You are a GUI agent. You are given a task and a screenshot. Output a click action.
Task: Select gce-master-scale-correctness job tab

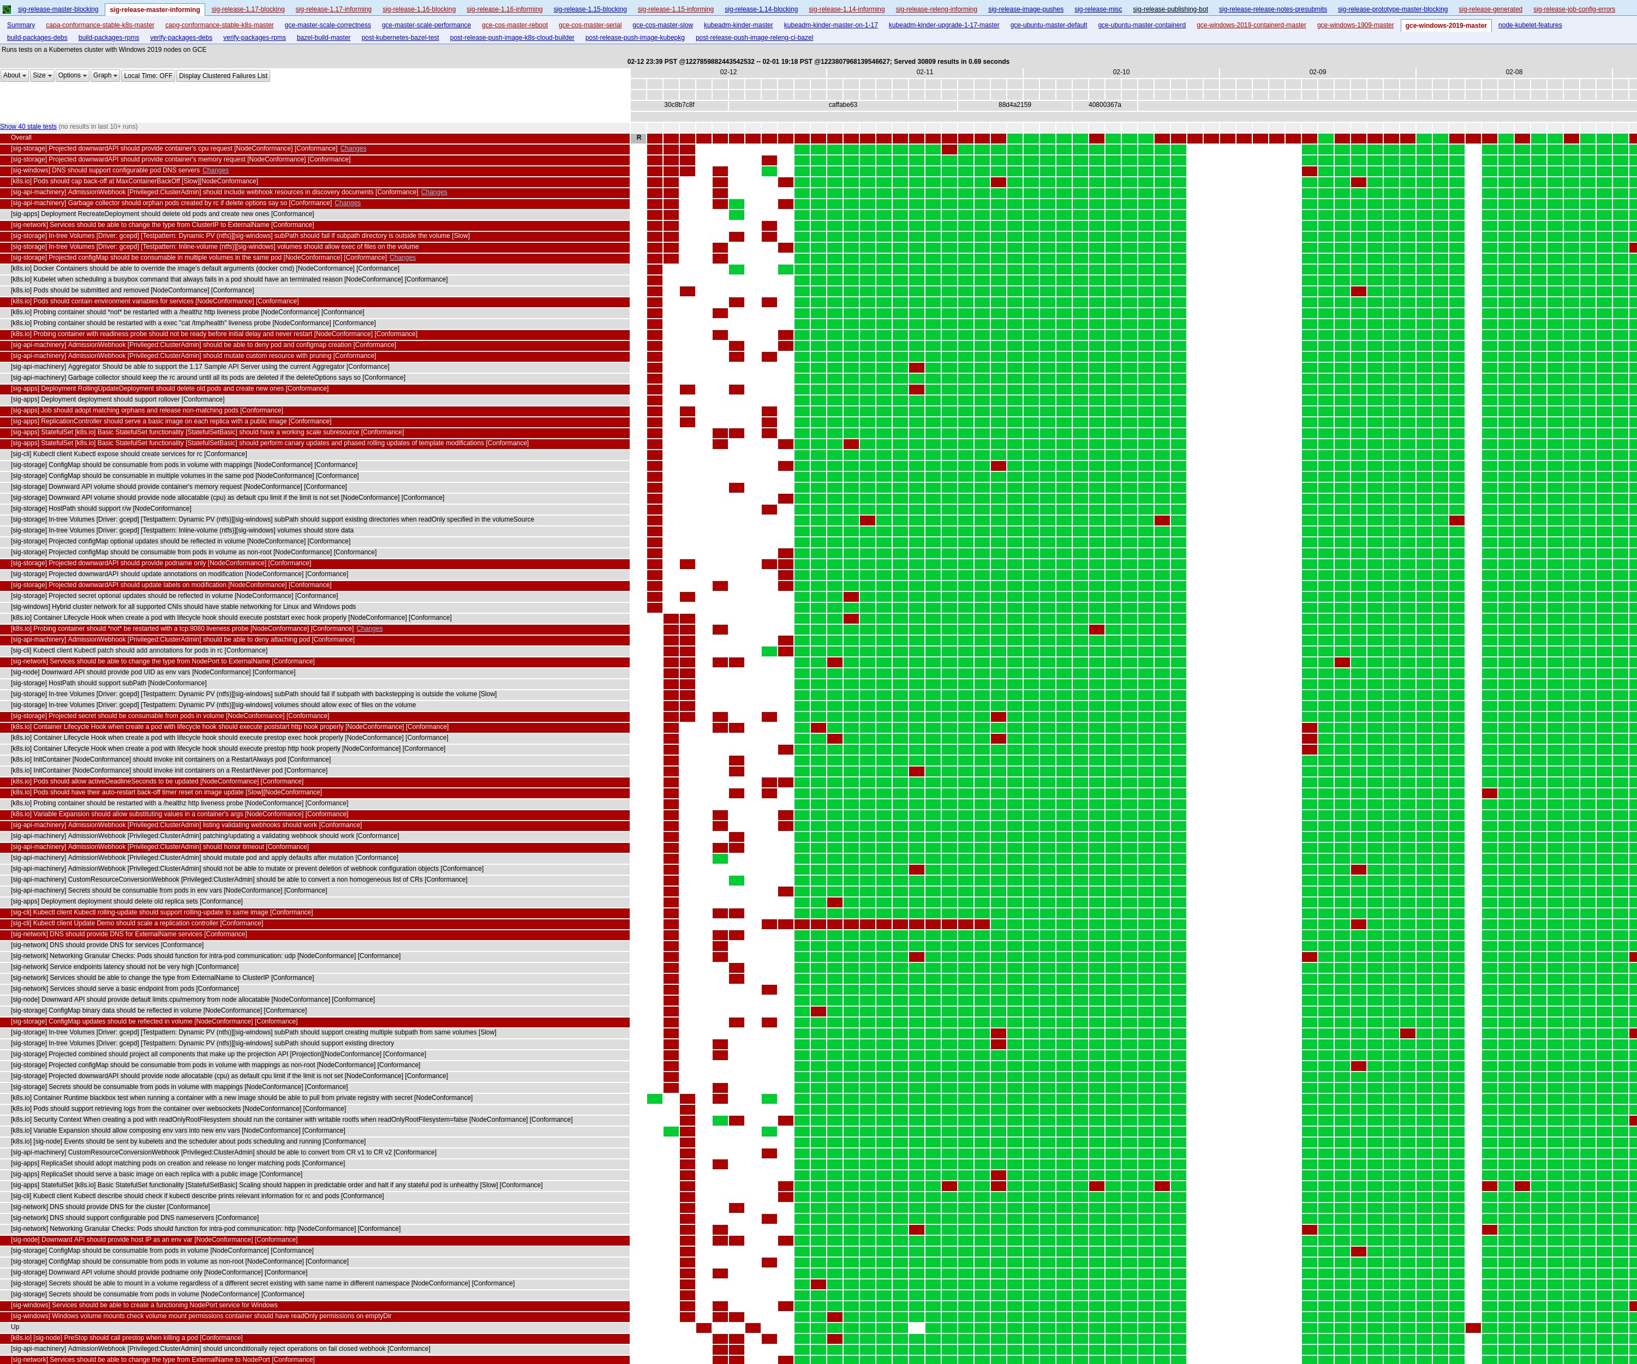[327, 25]
